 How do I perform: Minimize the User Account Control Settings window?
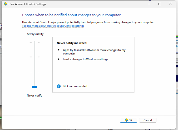click(x=149, y=4)
